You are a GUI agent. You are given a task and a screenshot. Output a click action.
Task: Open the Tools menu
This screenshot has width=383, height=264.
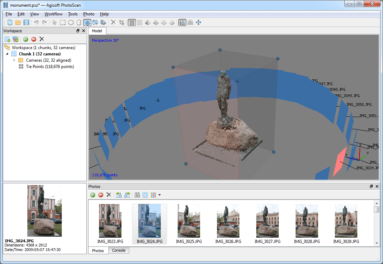pyautogui.click(x=73, y=14)
